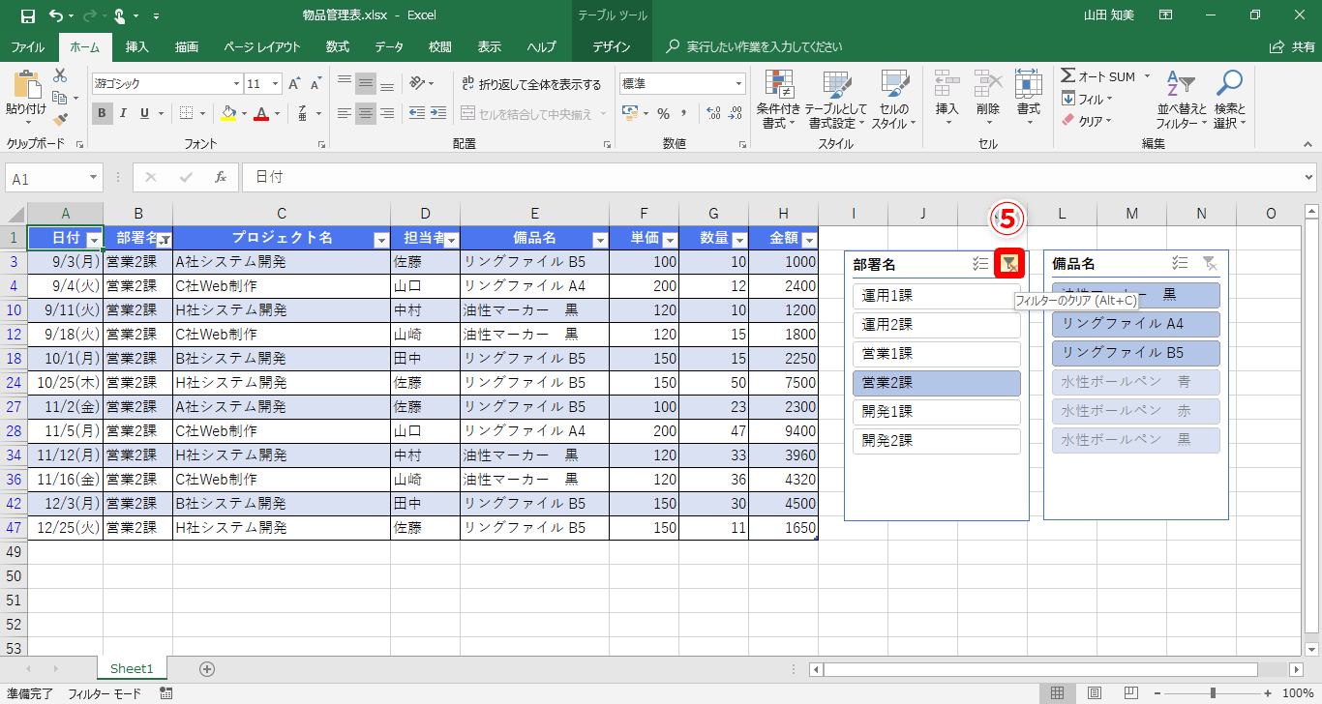Switch to the Formulas 数式 tab
This screenshot has width=1322, height=704.
(x=338, y=46)
